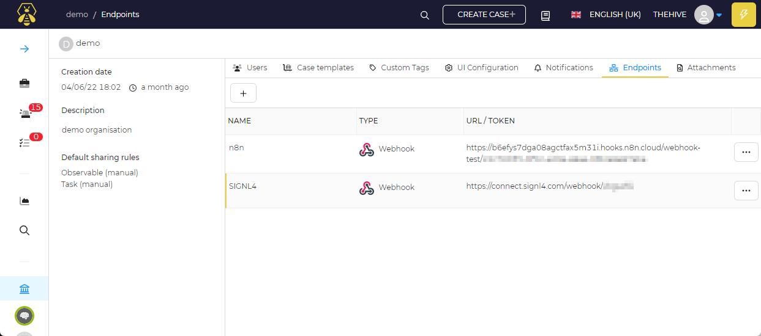
Task: Click creation date 04/06/22 18:02
Action: 91,87
